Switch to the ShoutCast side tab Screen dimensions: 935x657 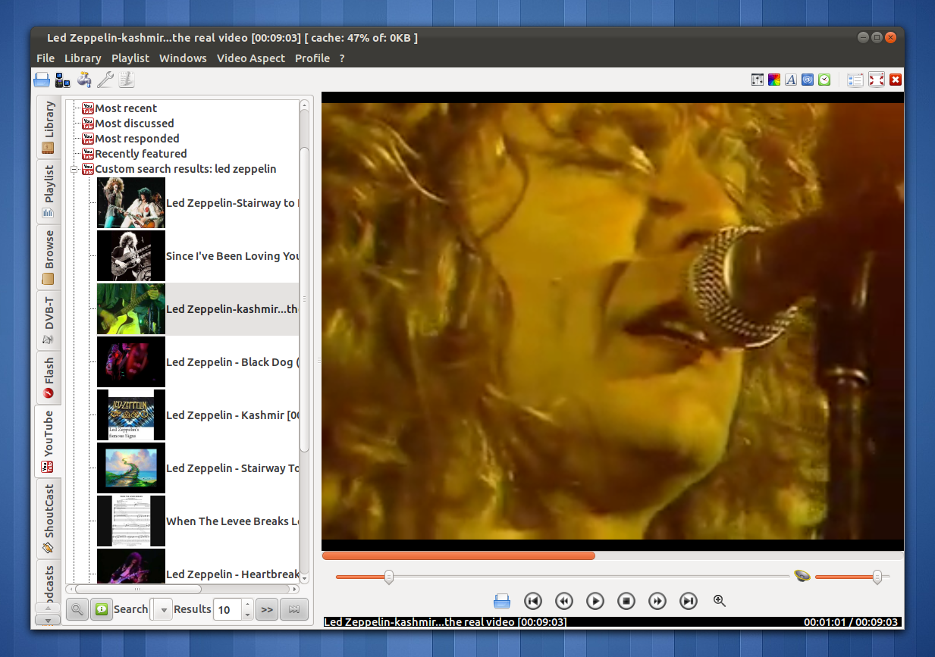pos(49,518)
